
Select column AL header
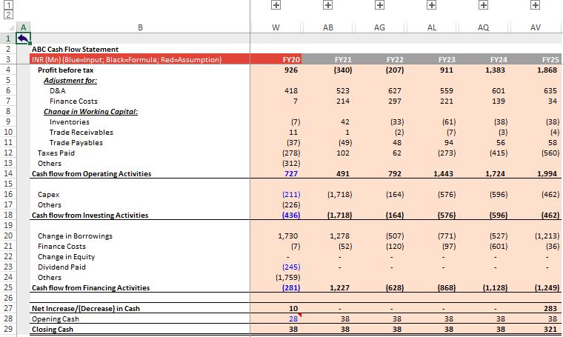432,27
